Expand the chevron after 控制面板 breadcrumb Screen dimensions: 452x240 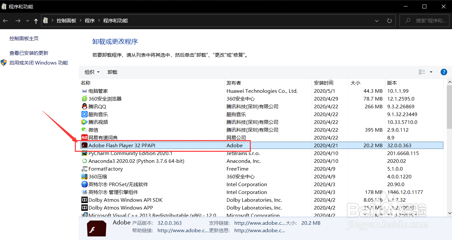click(x=80, y=21)
